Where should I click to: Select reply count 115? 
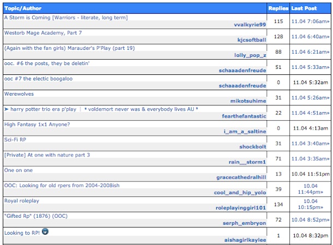pos(278,21)
